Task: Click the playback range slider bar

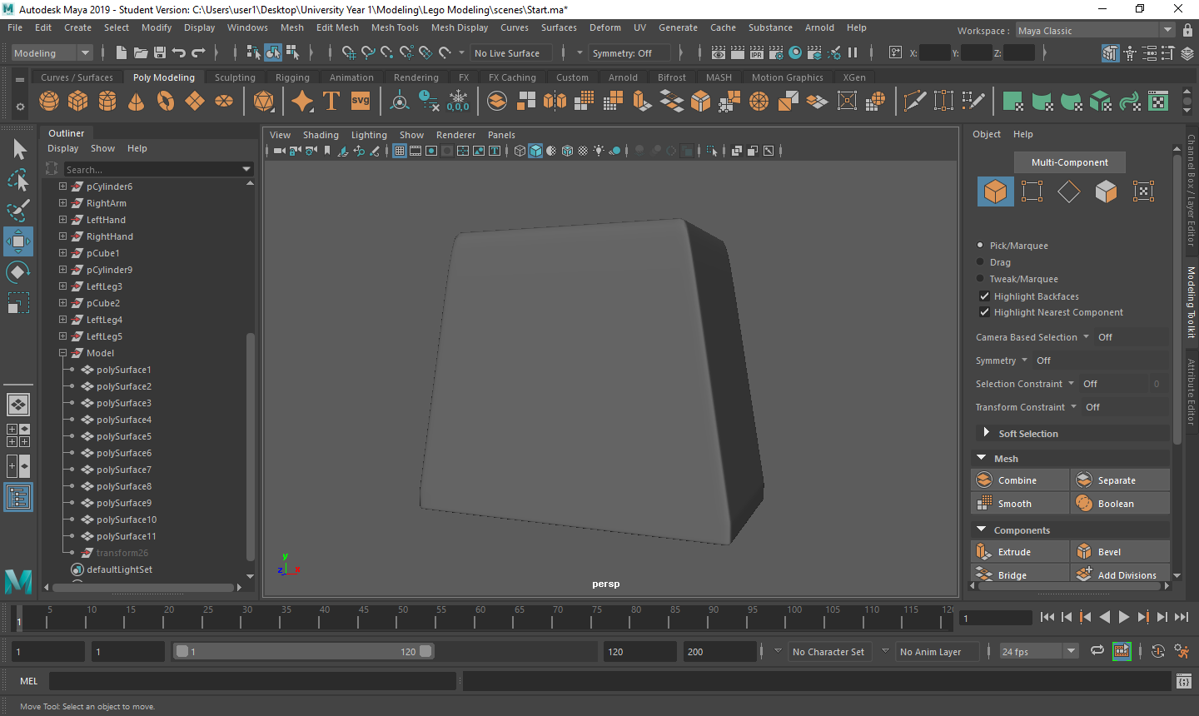Action: 303,652
